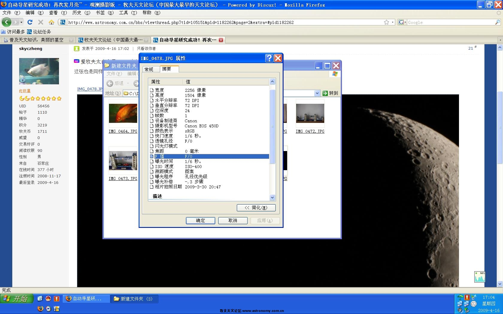The width and height of the screenshot is (503, 314).
Task: Click Firefox back navigation arrow
Action: click(7, 22)
